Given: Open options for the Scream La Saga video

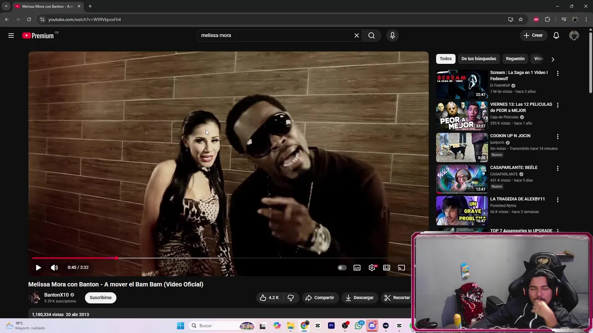Looking at the screenshot, I should 558,73.
